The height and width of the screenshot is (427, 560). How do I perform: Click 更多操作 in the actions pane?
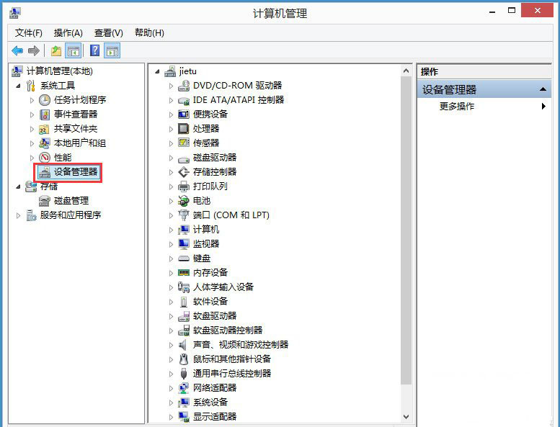tap(457, 107)
